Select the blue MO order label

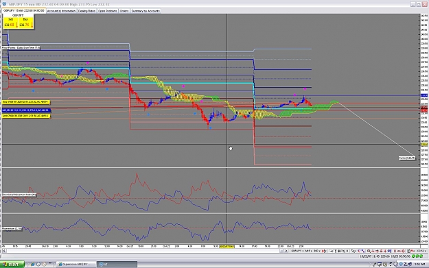click(x=26, y=110)
